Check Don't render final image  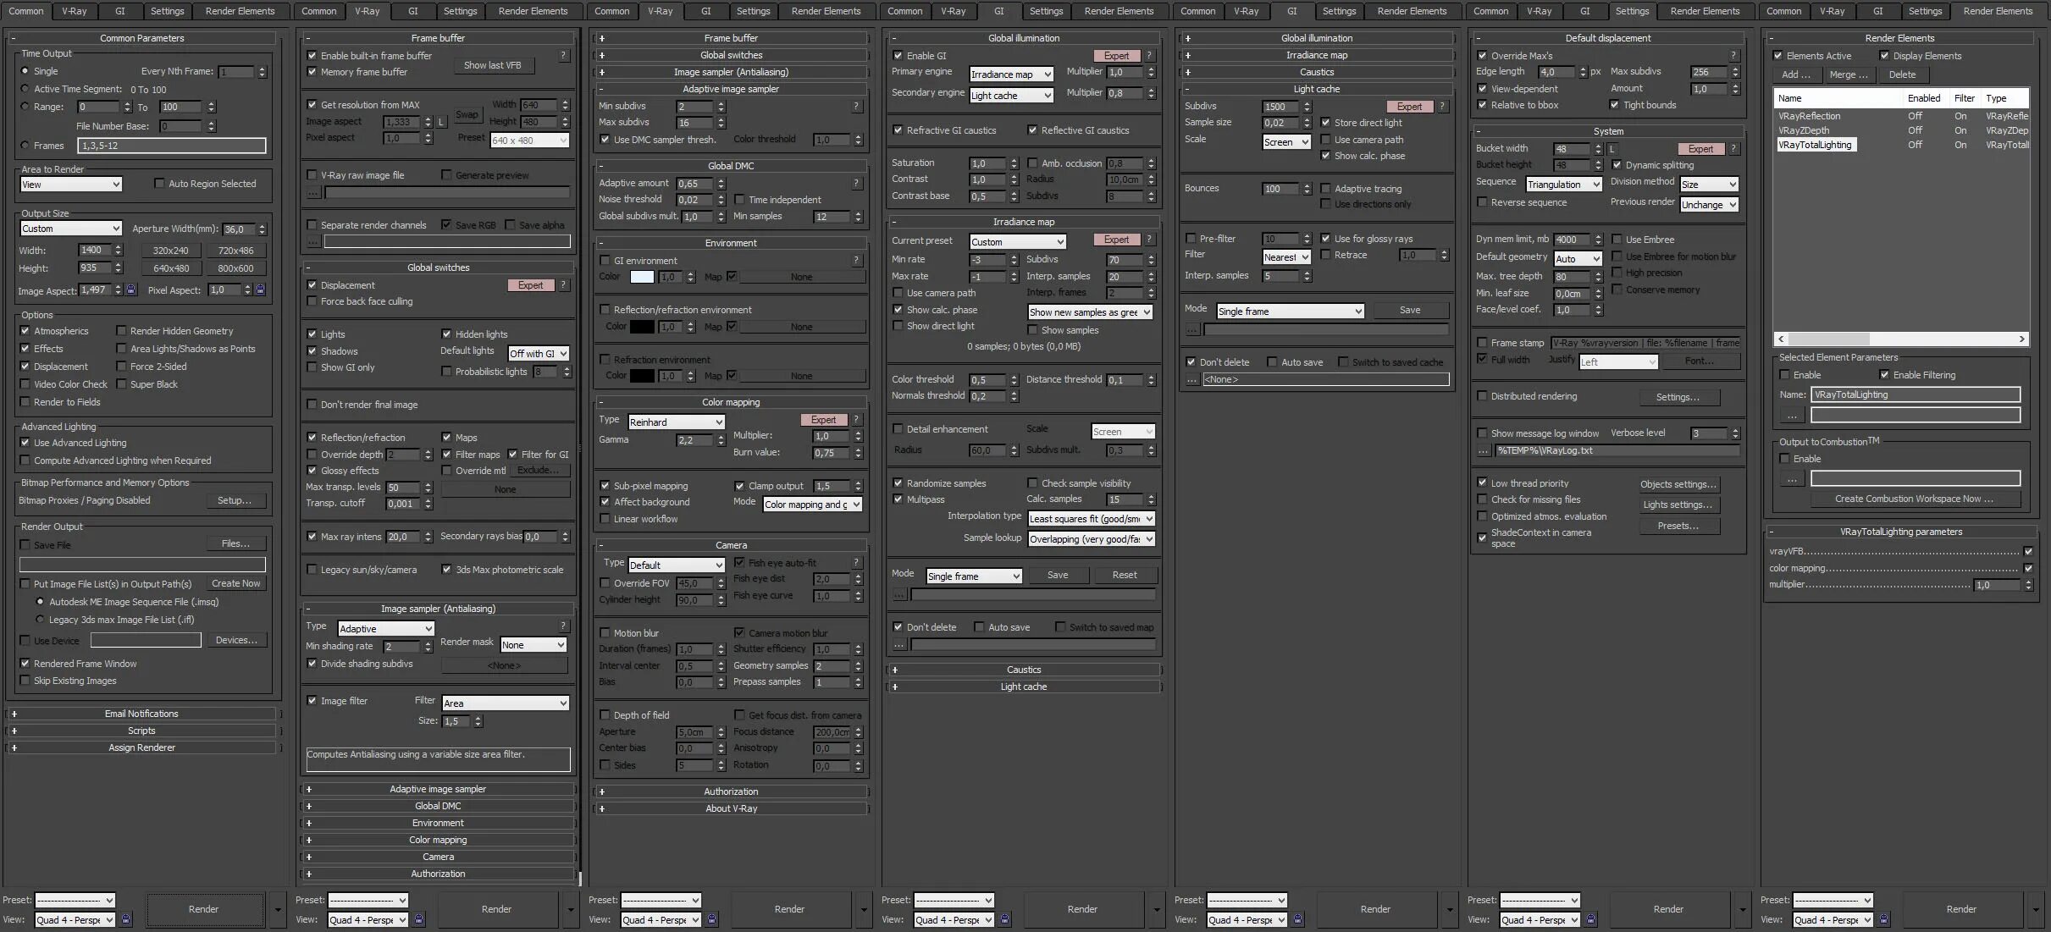pos(312,405)
